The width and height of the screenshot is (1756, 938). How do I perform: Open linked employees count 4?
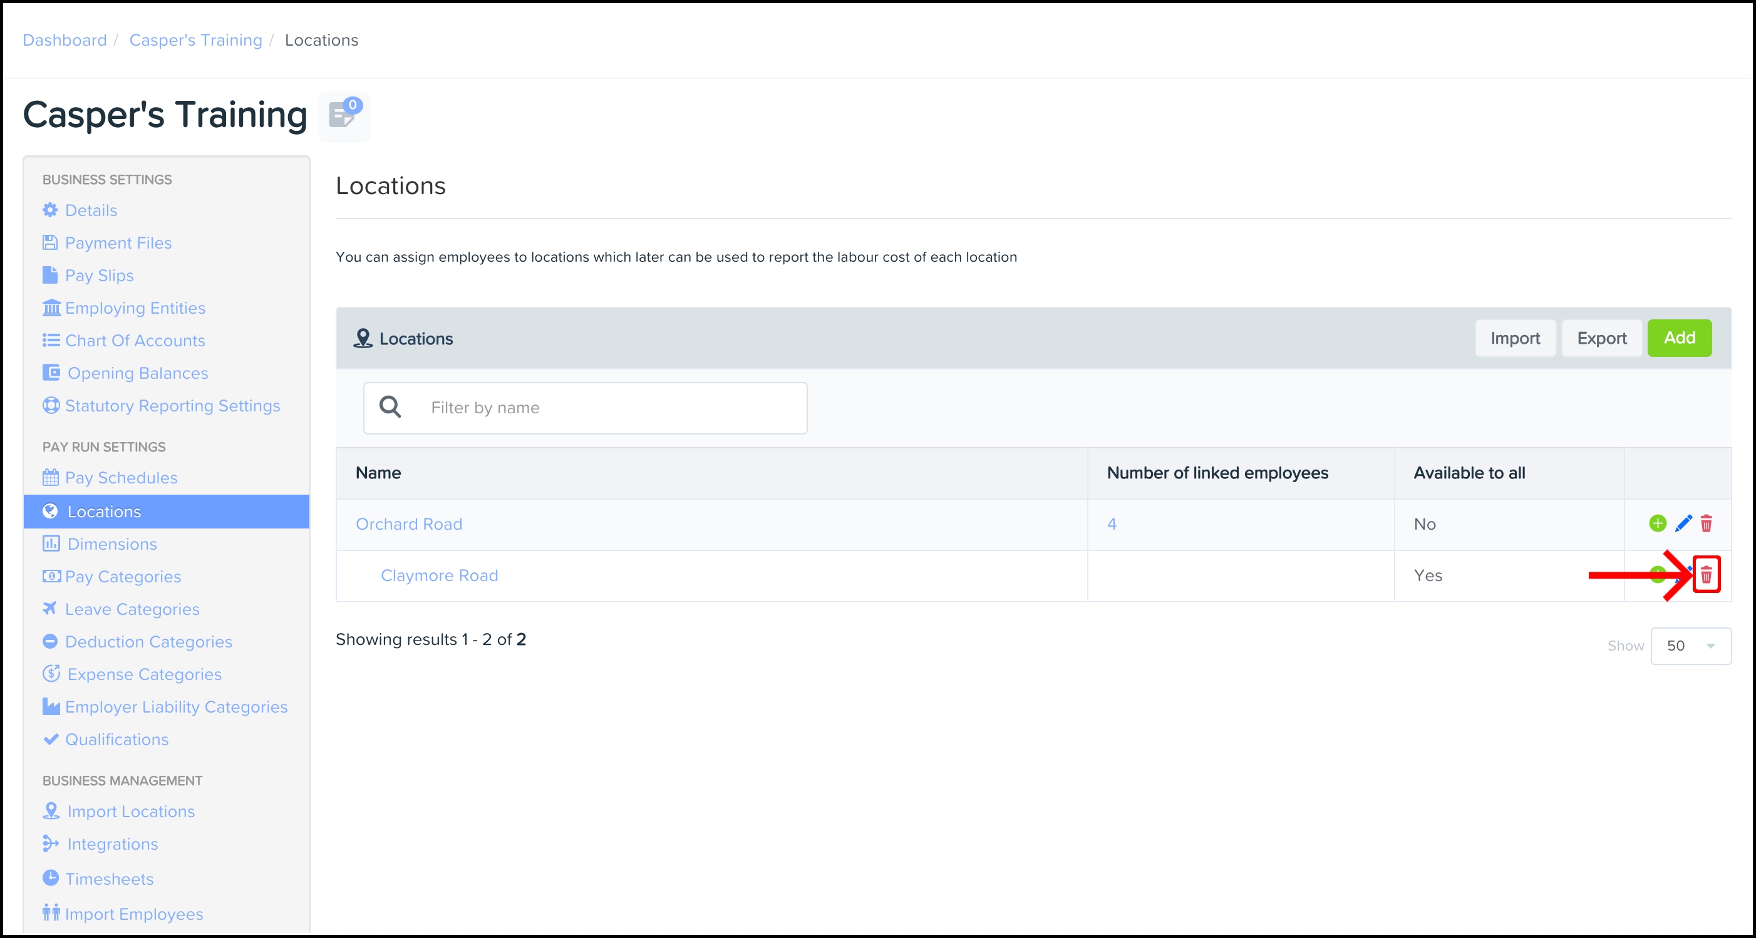(1111, 524)
